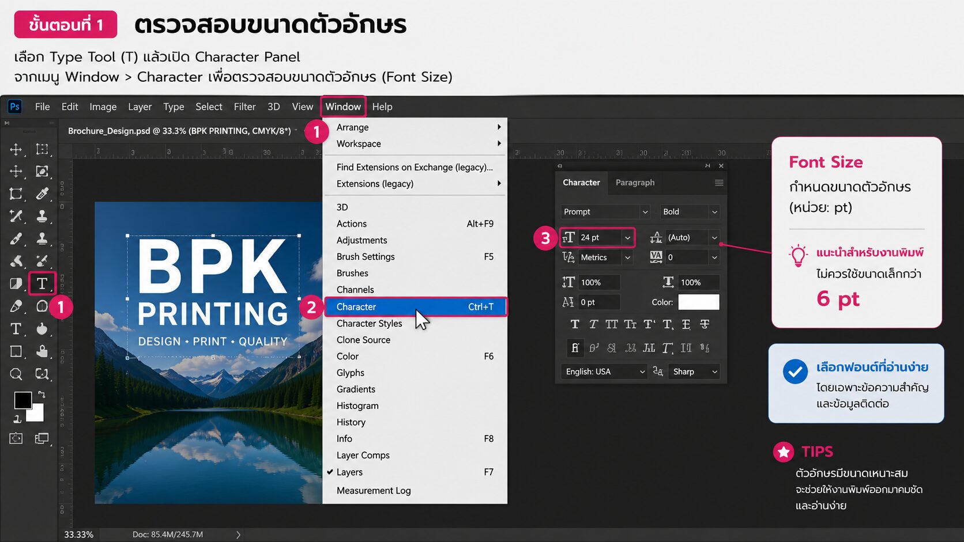Open the Type menu
964x542 pixels.
click(x=174, y=107)
